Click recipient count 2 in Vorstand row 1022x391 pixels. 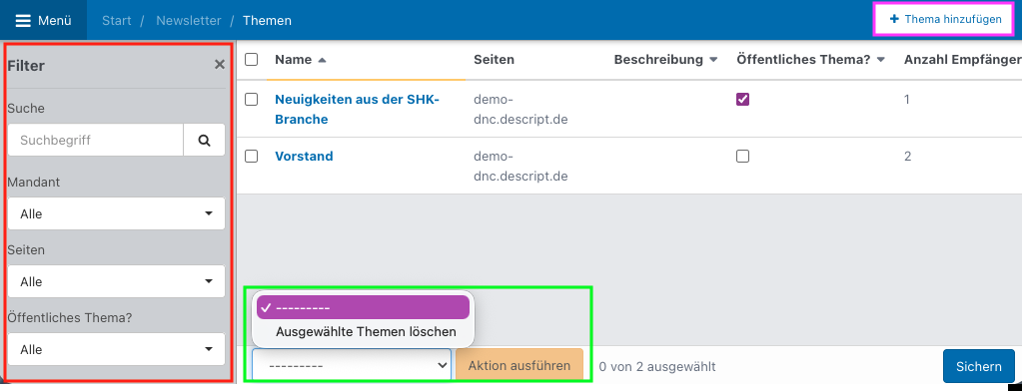907,157
